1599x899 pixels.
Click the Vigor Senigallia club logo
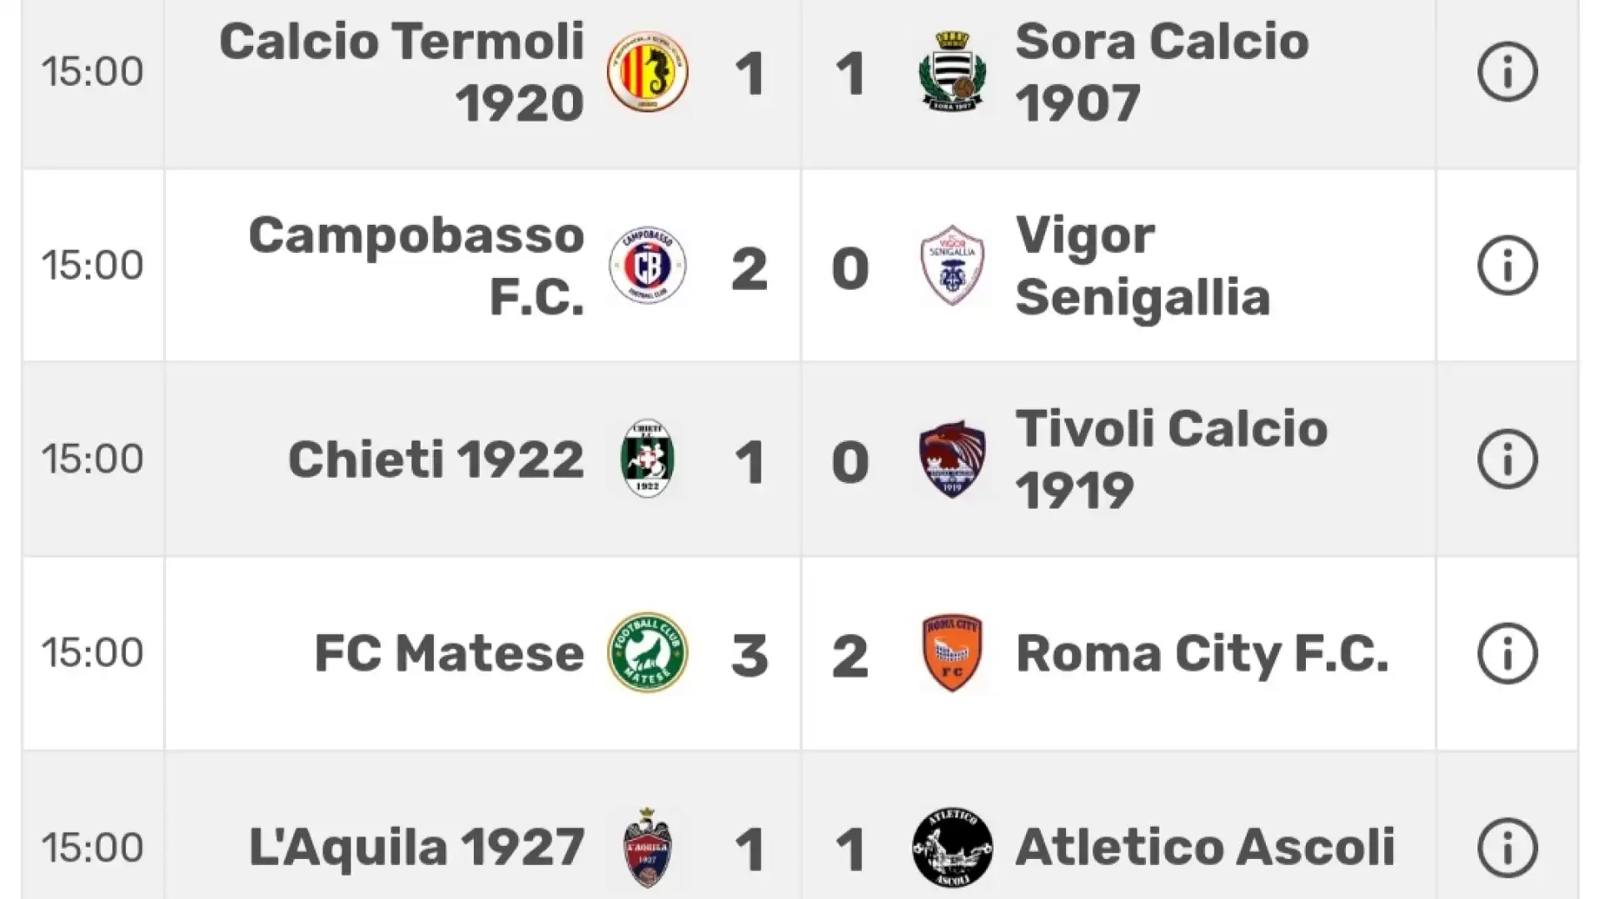point(953,266)
